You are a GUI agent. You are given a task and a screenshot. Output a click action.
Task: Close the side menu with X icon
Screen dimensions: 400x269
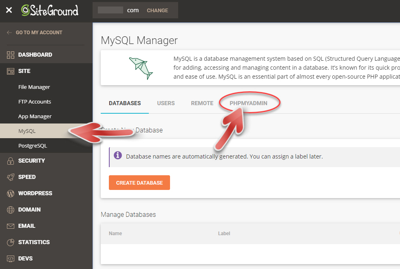9,10
